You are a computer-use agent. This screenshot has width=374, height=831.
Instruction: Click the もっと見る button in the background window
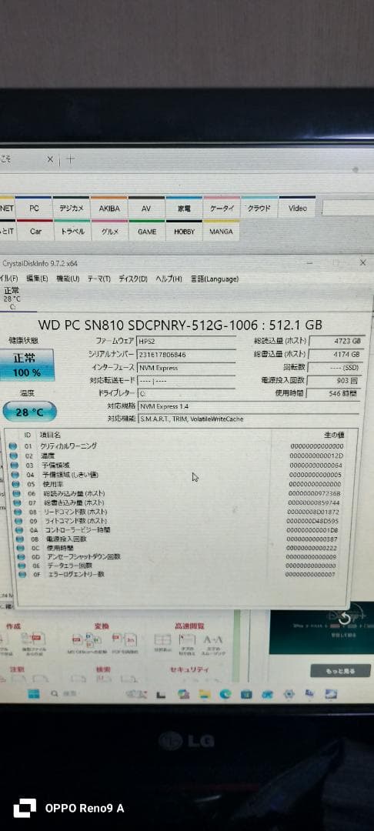coord(340,671)
